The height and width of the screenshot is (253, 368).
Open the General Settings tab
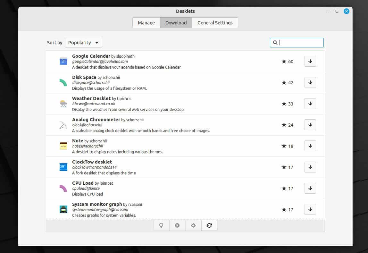coord(215,23)
